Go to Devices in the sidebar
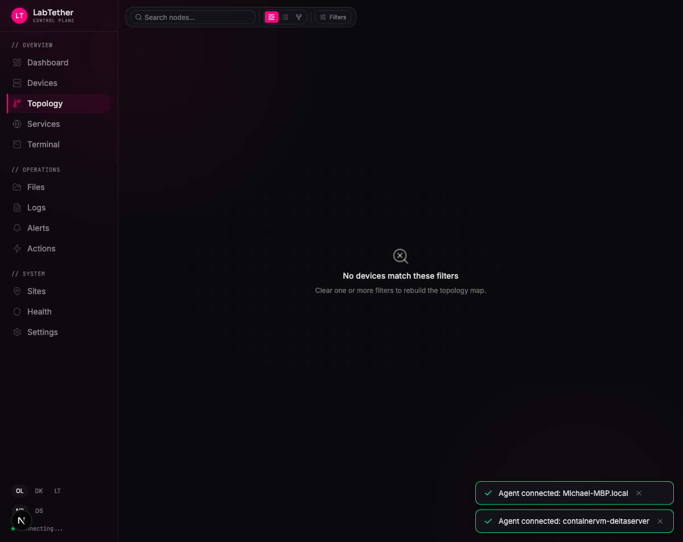Image resolution: width=683 pixels, height=542 pixels. pyautogui.click(x=58, y=83)
